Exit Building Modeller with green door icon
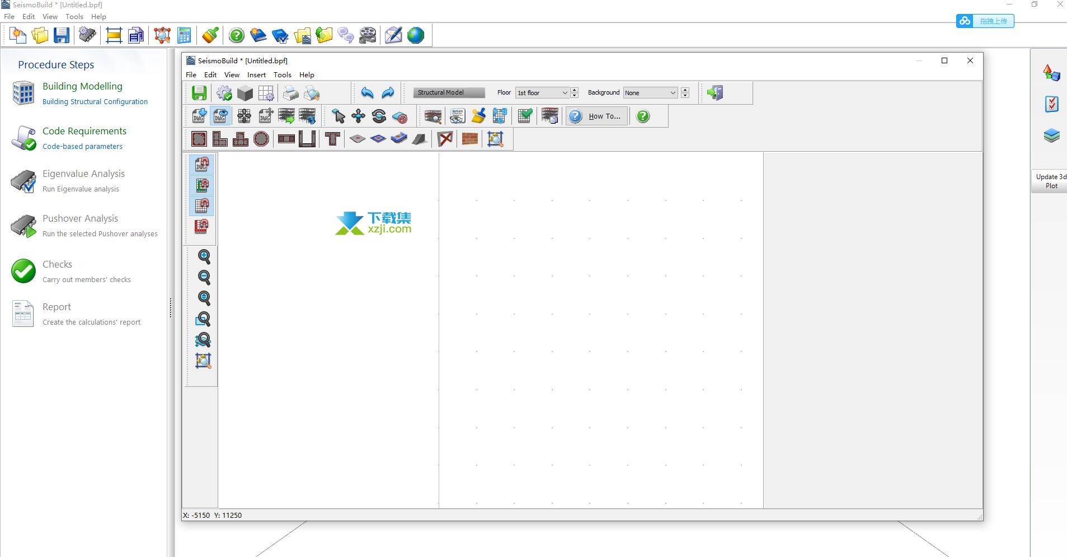This screenshot has height=557, width=1067. [x=715, y=93]
